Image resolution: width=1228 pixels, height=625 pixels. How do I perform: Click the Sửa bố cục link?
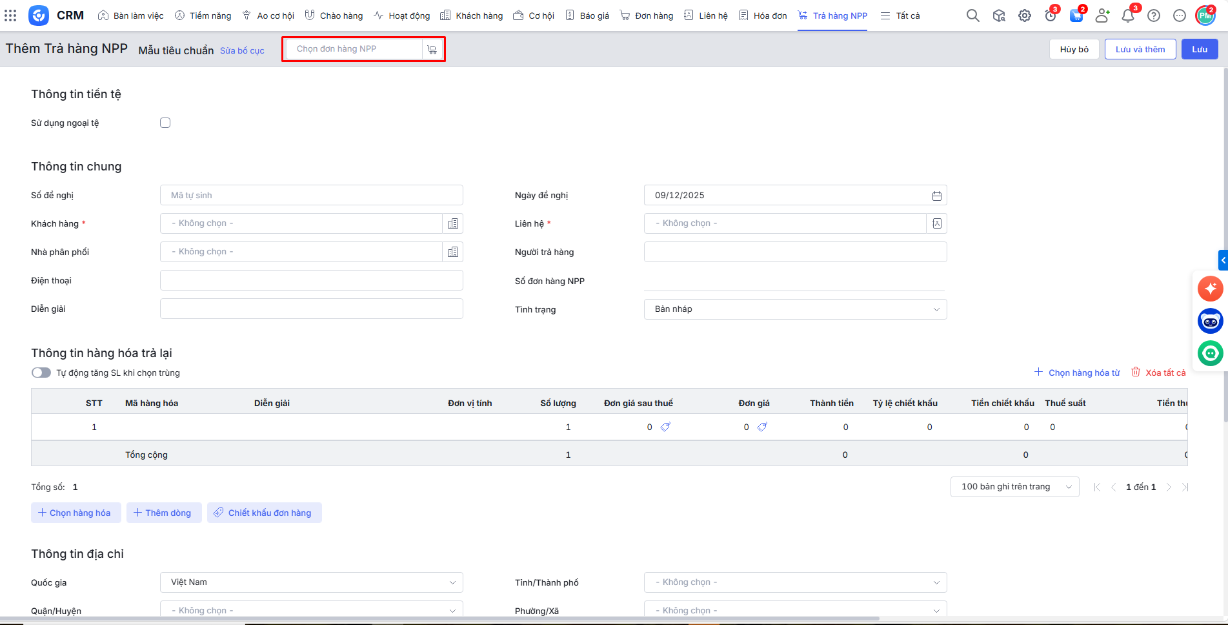tap(242, 50)
